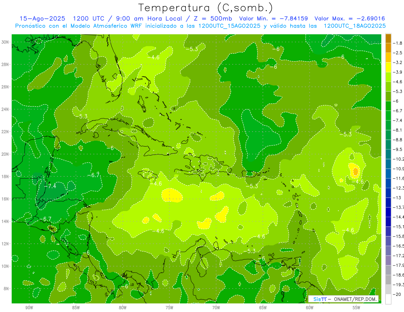This screenshot has height=312, width=404.
Task: Click the '85W' longitude axis label
Action: click(x=76, y=308)
